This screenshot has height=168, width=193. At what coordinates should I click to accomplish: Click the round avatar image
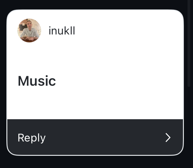point(29,30)
